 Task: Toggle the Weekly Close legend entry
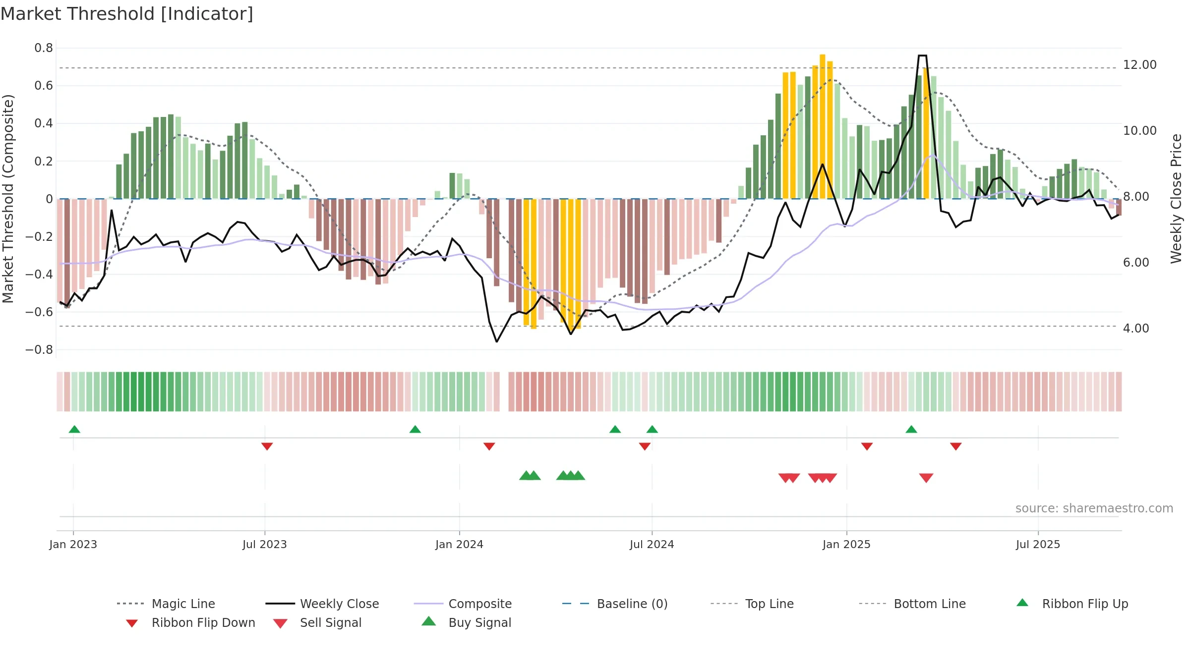coord(322,604)
